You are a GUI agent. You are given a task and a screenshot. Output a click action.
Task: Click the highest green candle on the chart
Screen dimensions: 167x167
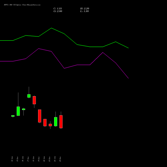pyautogui.click(x=29, y=96)
